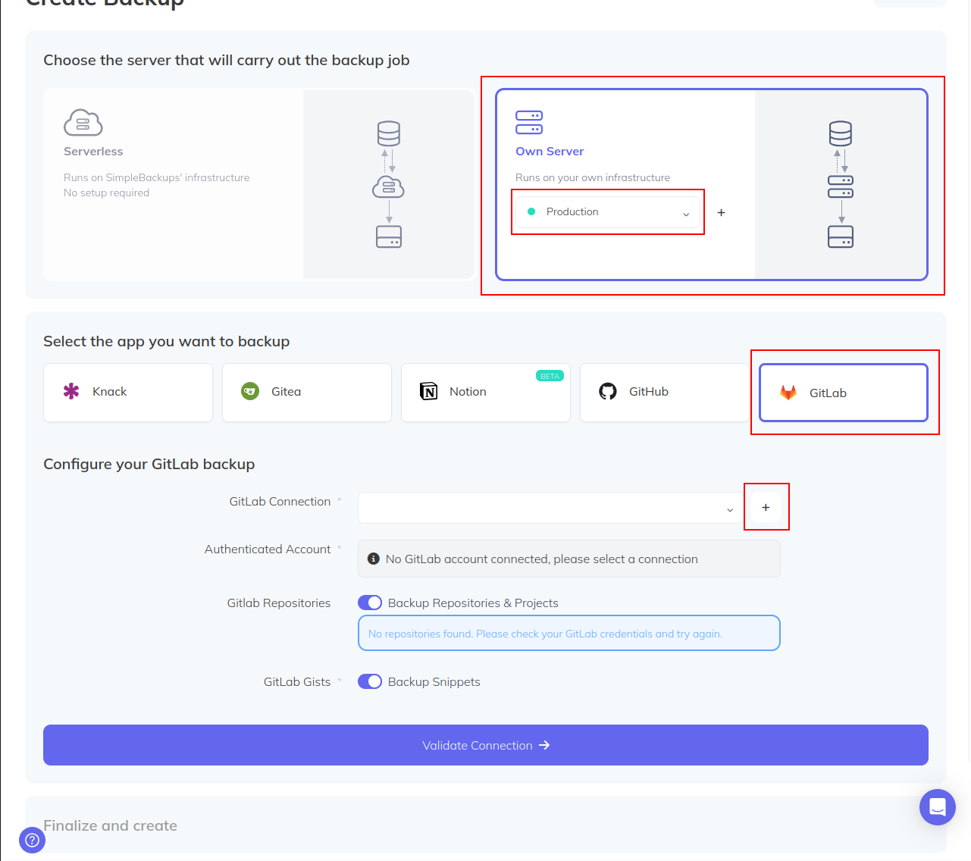Click the Backup Snippets label

434,681
